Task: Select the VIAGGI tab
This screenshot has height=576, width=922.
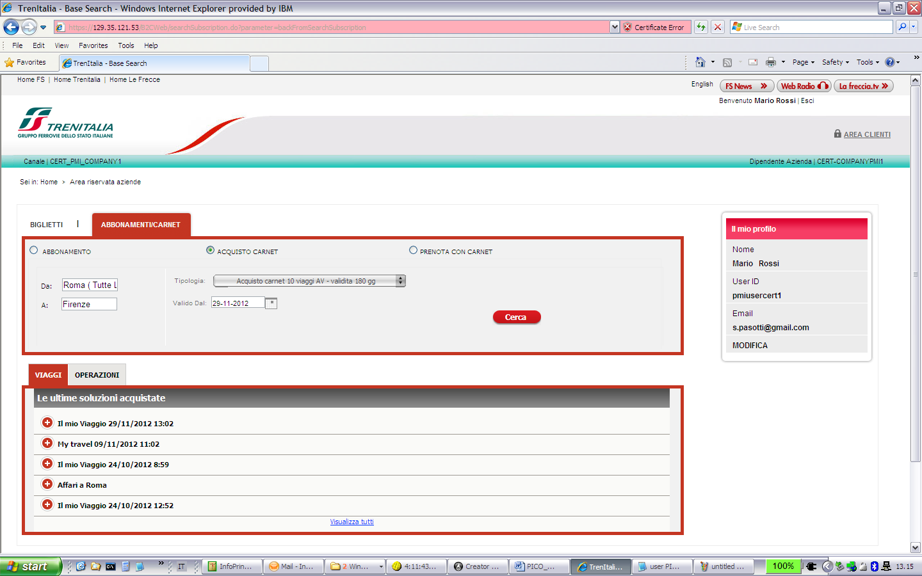Action: [48, 375]
